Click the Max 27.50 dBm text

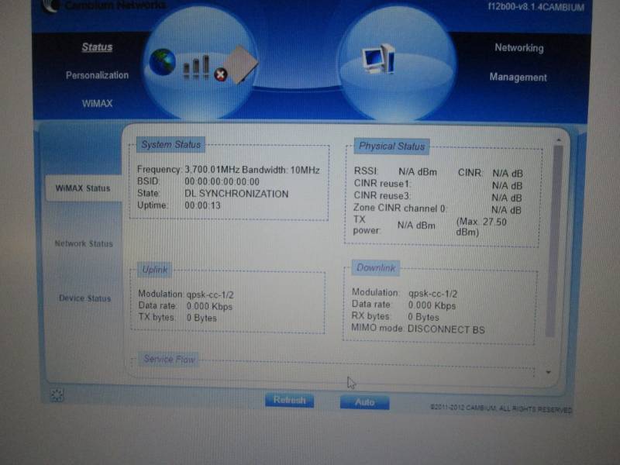pos(480,226)
